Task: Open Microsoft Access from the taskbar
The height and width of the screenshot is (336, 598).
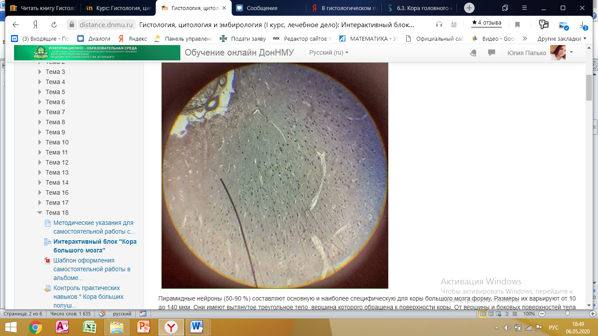Action: (62, 327)
